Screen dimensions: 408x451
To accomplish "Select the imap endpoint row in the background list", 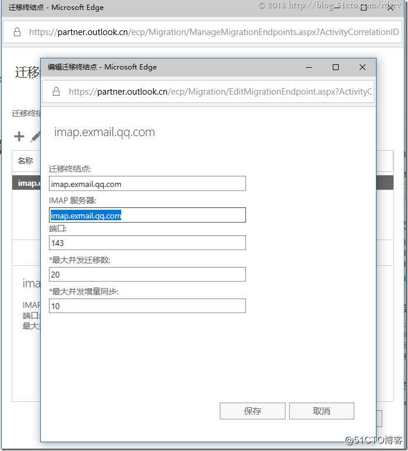I will [26, 183].
